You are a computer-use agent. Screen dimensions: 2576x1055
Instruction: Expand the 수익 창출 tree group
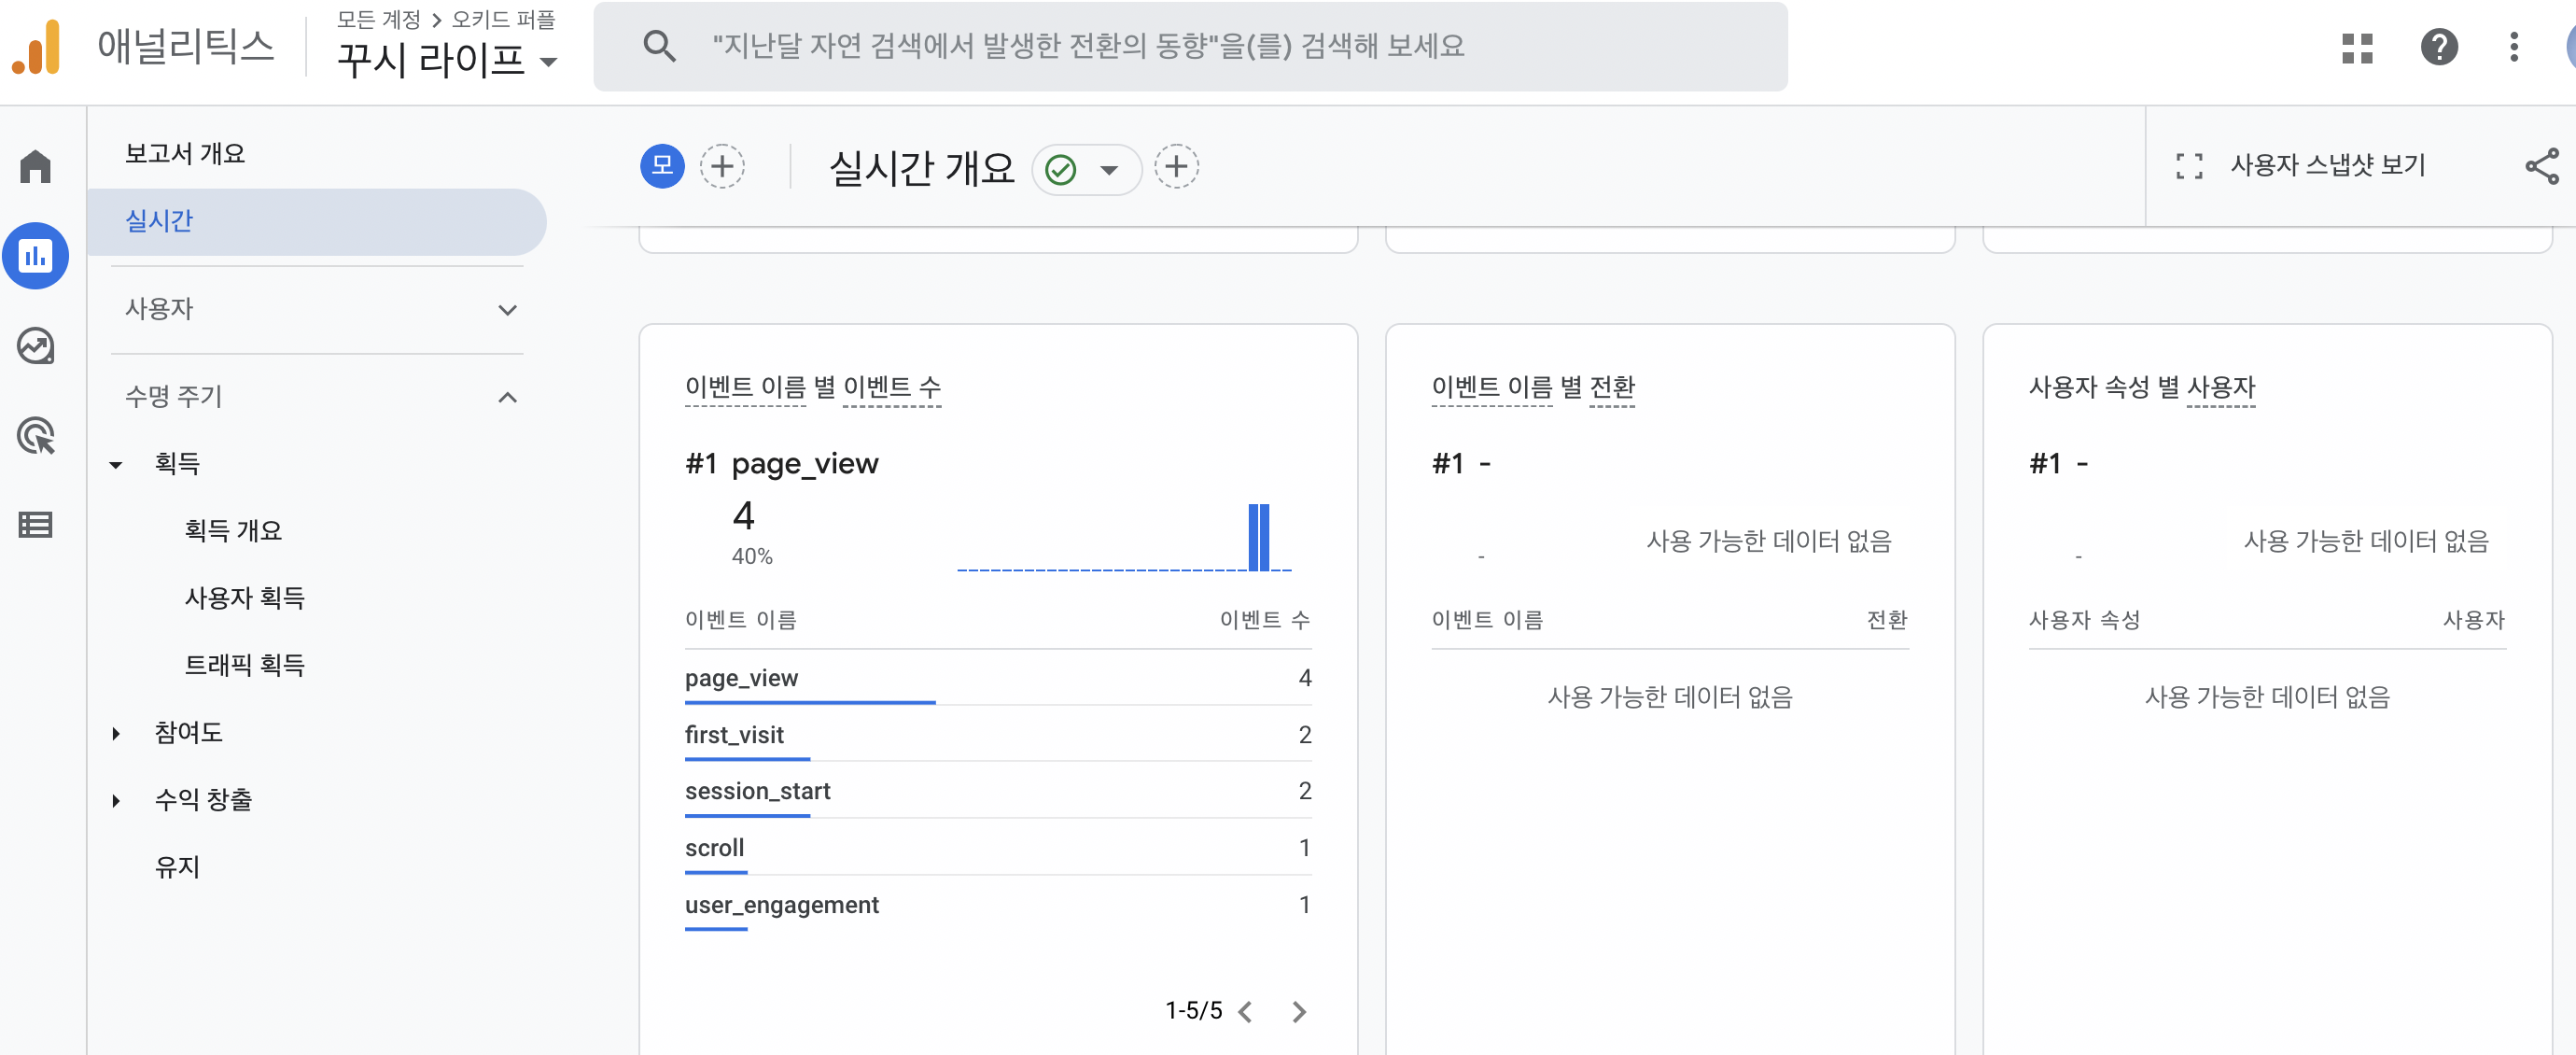pos(116,800)
